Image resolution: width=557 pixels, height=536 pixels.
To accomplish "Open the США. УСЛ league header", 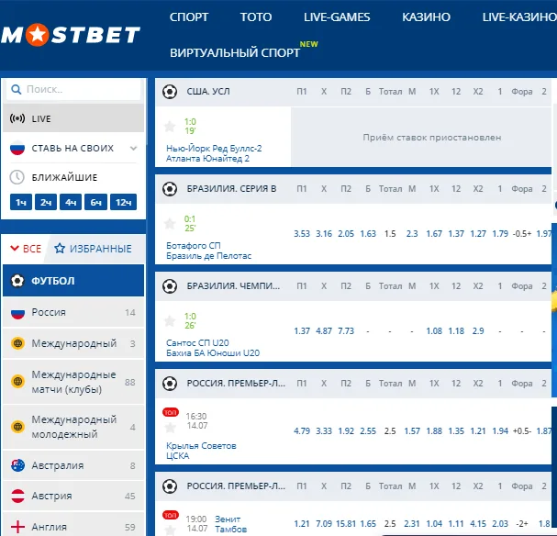I will (208, 92).
